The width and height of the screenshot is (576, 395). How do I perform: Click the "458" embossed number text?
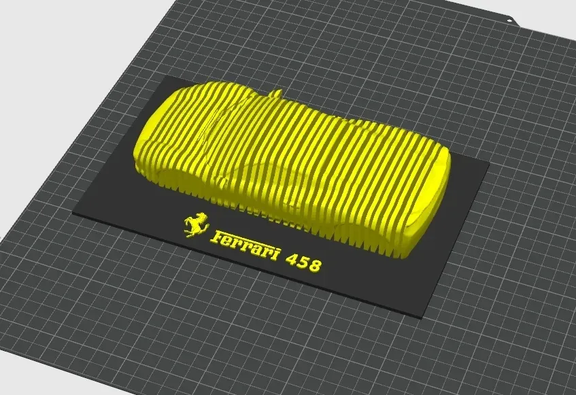coord(304,262)
